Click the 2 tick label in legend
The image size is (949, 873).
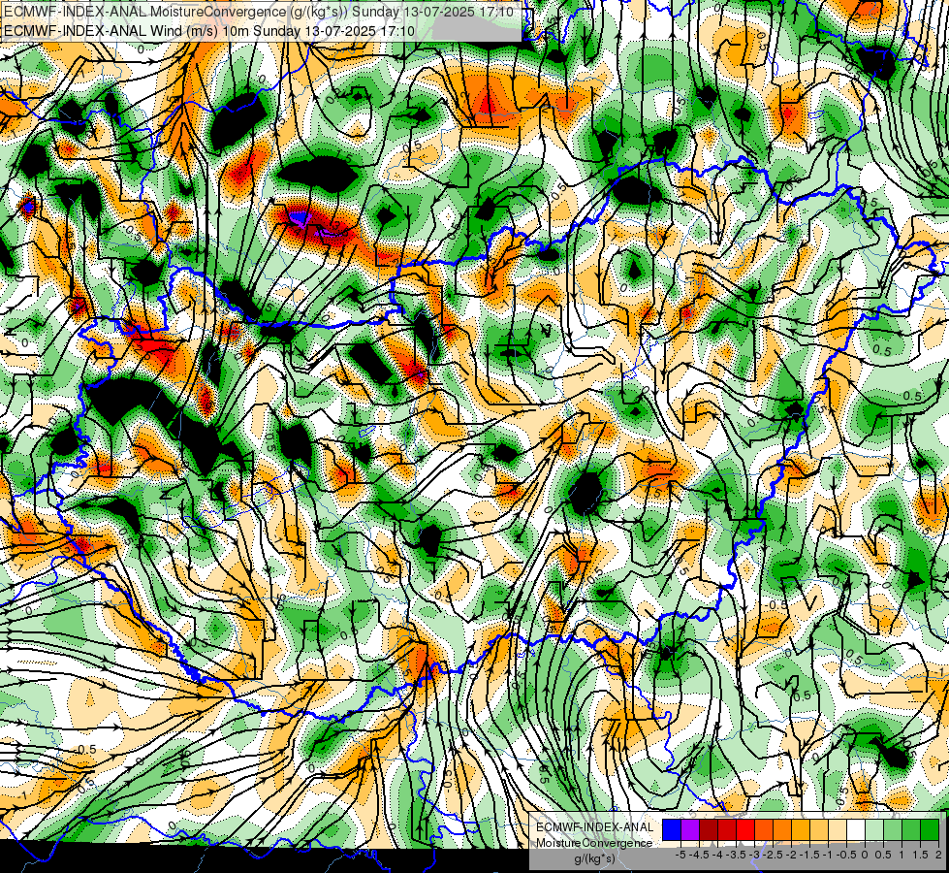click(x=938, y=855)
